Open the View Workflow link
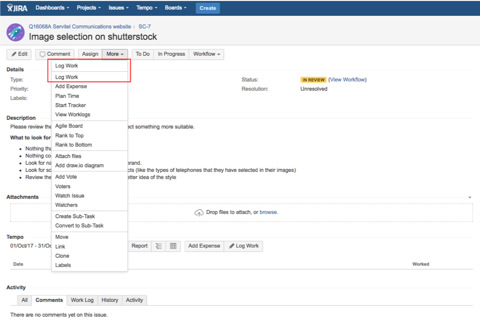The width and height of the screenshot is (480, 327). coord(348,80)
